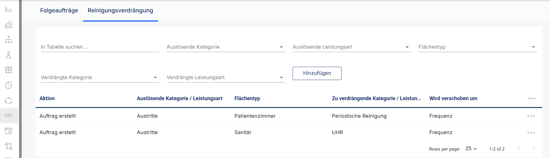Open the table header column options menu
This screenshot has width=550, height=158.
[x=531, y=98]
